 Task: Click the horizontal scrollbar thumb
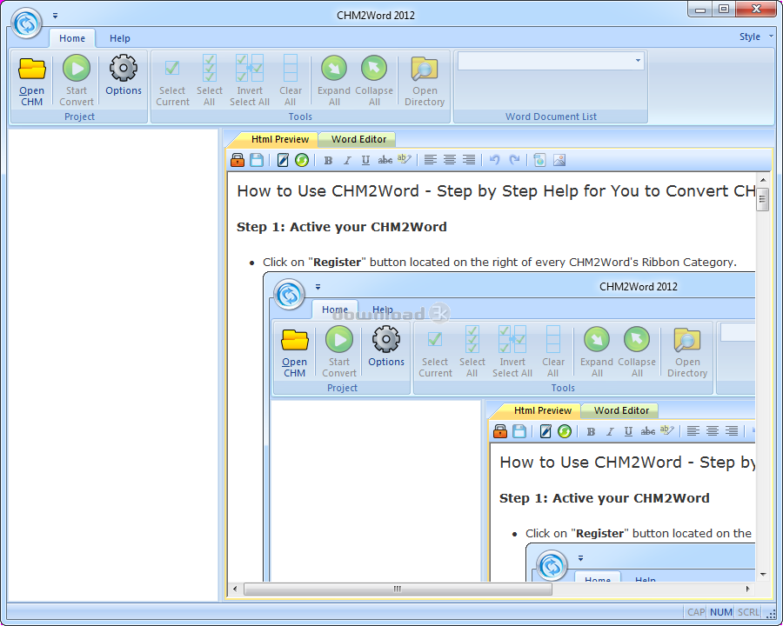coord(398,589)
